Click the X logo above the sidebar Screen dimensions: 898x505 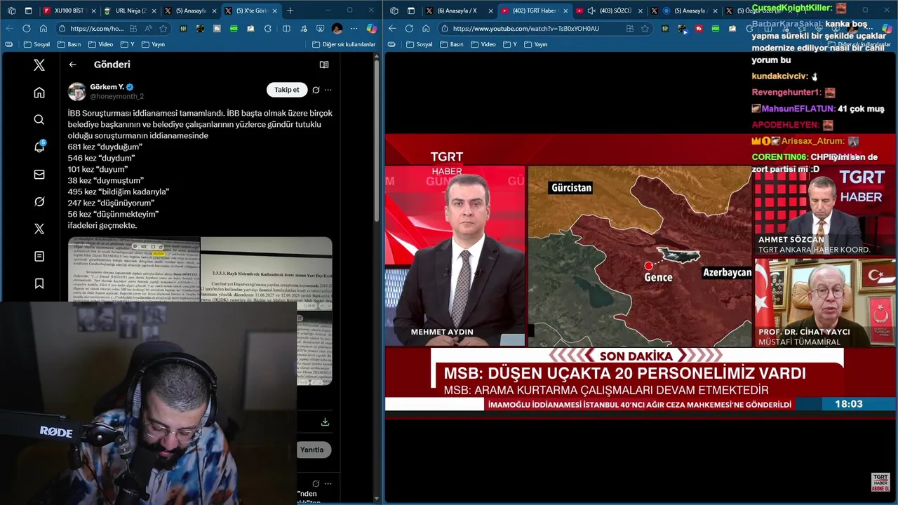39,65
